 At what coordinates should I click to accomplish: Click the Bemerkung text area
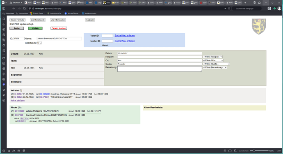(160, 69)
